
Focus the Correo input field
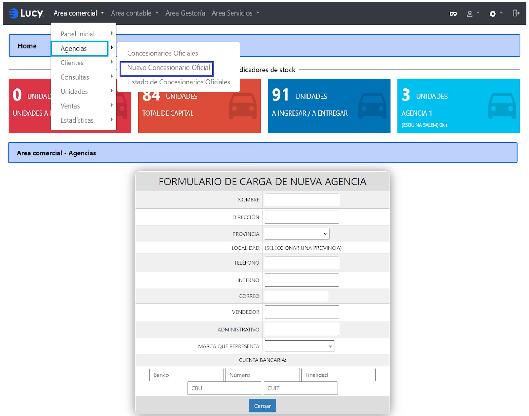point(296,296)
